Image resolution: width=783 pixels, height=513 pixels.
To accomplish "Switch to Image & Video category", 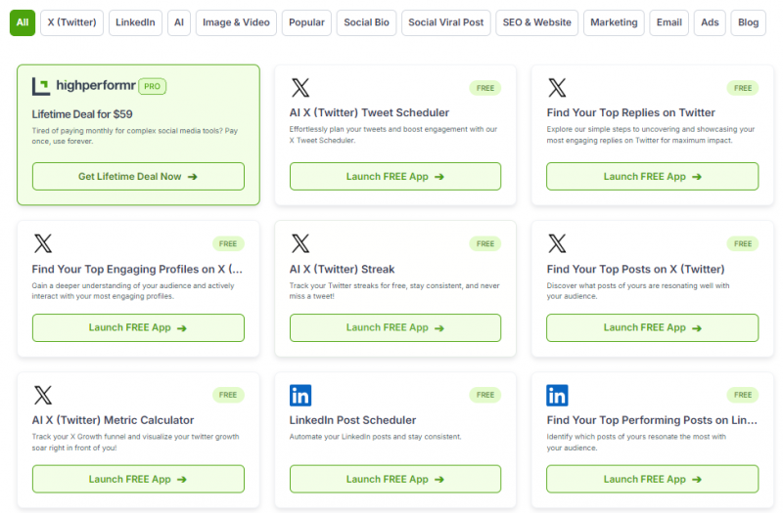I will coord(236,22).
